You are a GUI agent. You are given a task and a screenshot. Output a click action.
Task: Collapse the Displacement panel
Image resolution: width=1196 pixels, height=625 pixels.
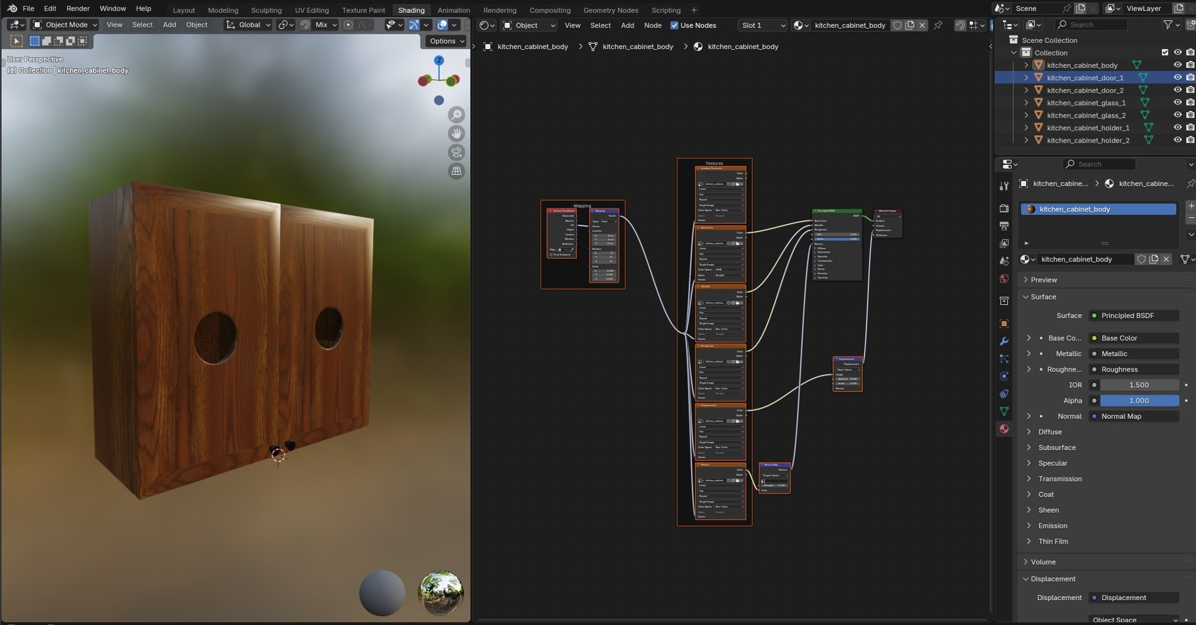tap(1053, 579)
